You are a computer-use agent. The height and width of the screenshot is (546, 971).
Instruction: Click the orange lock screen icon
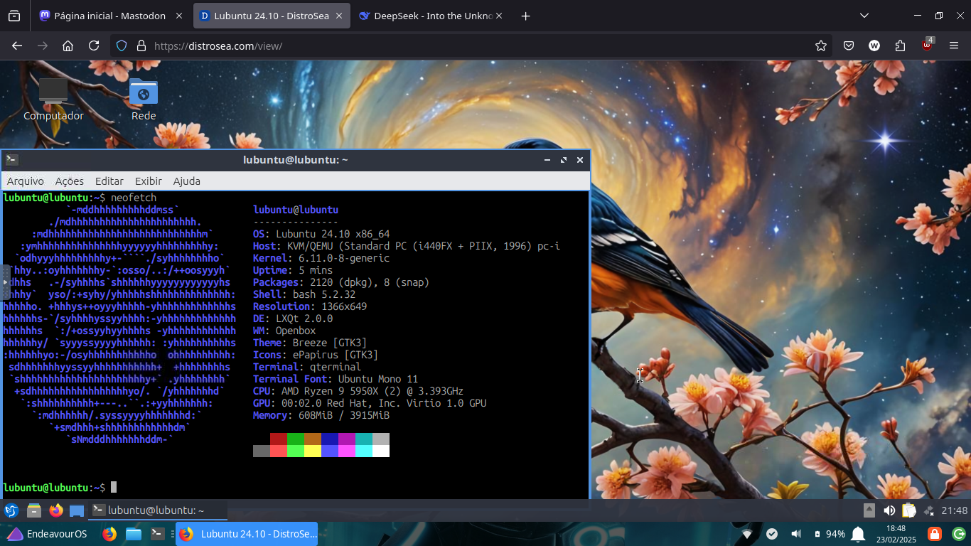[x=934, y=534]
